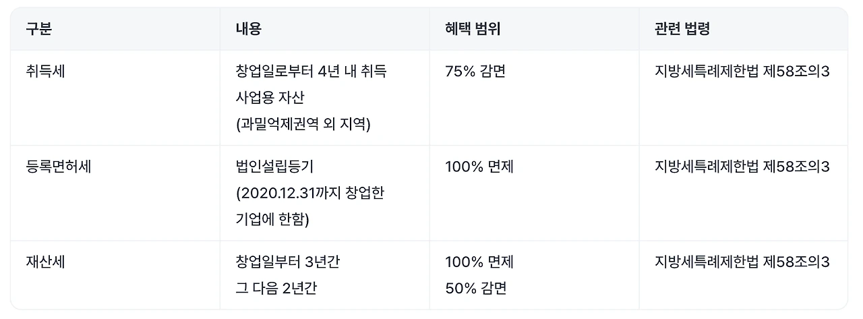Click the 사업용 자산 text
The width and height of the screenshot is (863, 319).
point(270,98)
